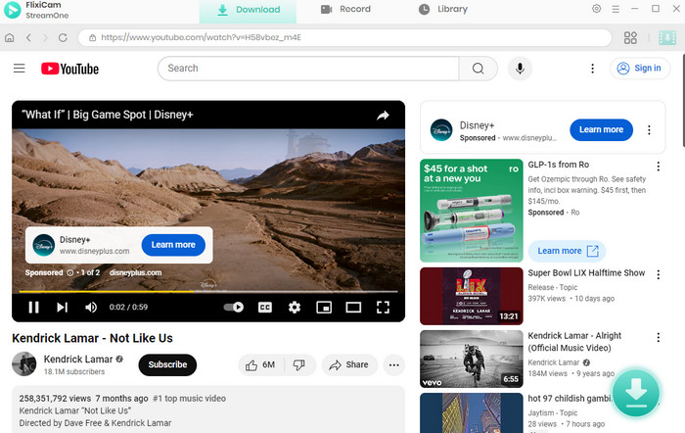The width and height of the screenshot is (685, 433).
Task: Open Kendrick Lamar Alright video thumbnail
Action: (x=472, y=360)
